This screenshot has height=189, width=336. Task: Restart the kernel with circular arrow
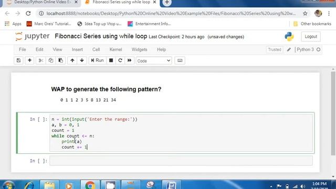pyautogui.click(x=120, y=60)
